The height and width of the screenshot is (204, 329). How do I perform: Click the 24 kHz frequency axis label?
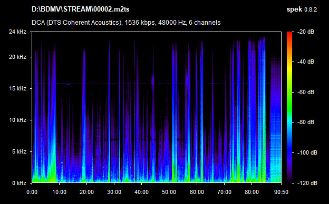[x=17, y=32]
